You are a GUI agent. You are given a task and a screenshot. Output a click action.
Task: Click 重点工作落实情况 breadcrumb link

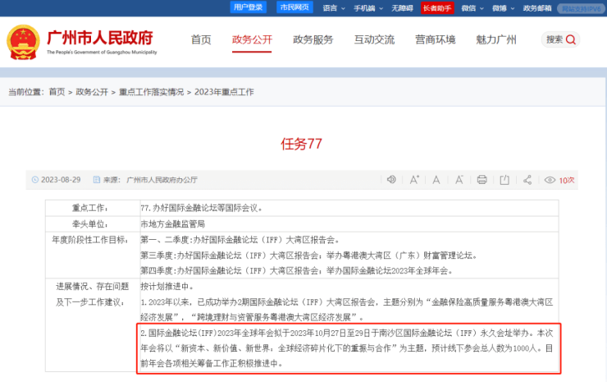(x=152, y=92)
